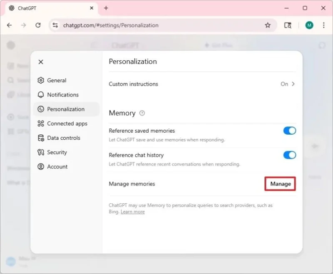Open the Google Lens search icon
The height and width of the screenshot is (274, 333).
(x=288, y=25)
